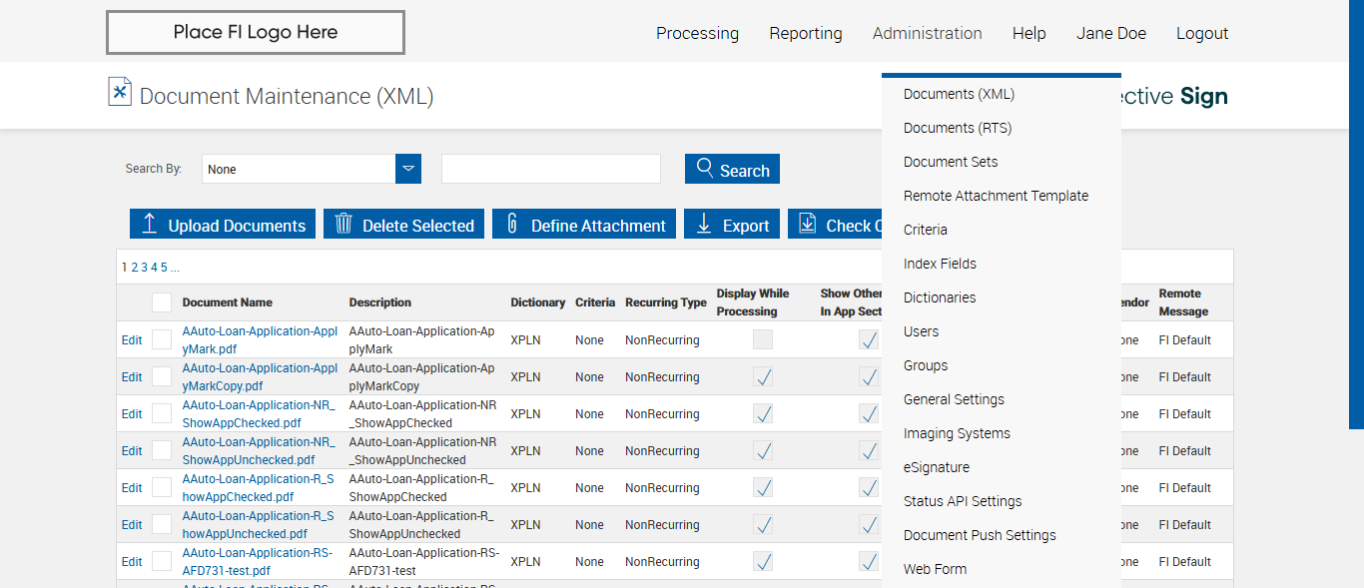Viewport: 1364px width, 588px height.
Task: Click the download arrow icon on Export
Action: click(x=704, y=224)
